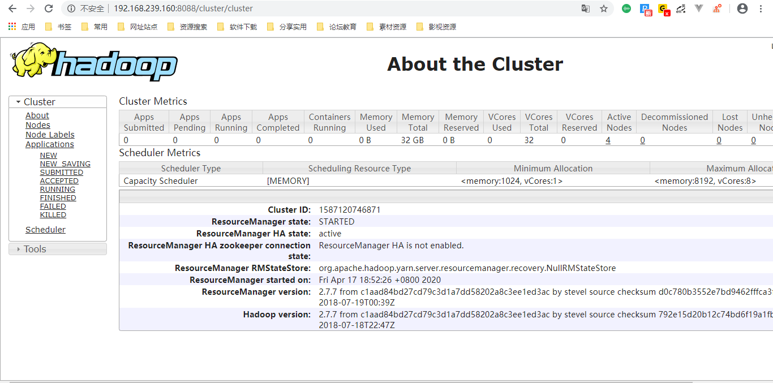Image resolution: width=773 pixels, height=383 pixels.
Task: Click the Cluster ID value 1587120746871
Action: pos(350,210)
